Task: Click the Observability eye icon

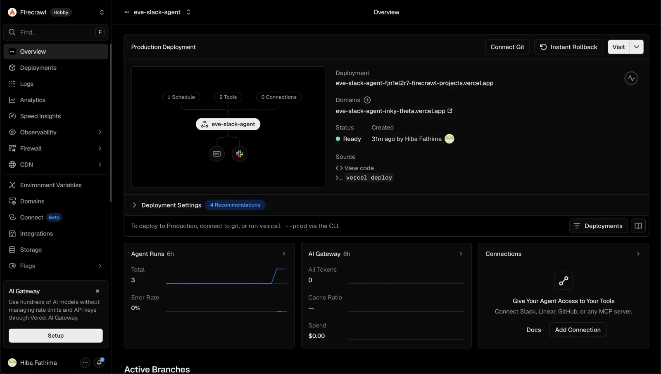Action: click(x=12, y=132)
